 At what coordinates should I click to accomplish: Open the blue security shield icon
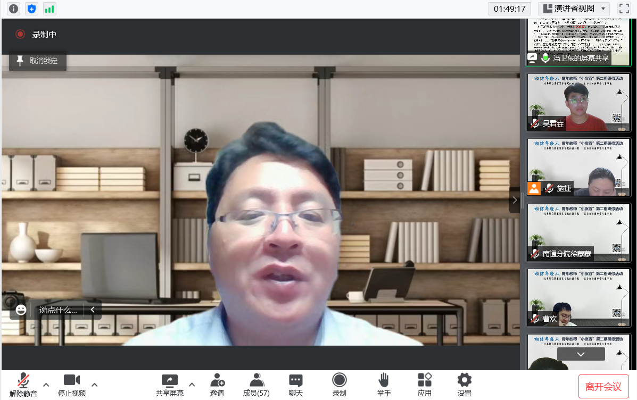(x=32, y=9)
